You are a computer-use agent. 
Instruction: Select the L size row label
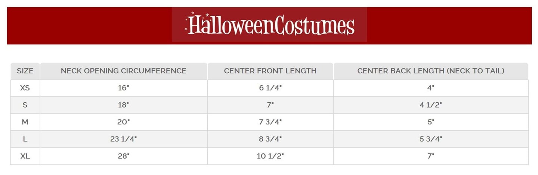tap(25, 139)
